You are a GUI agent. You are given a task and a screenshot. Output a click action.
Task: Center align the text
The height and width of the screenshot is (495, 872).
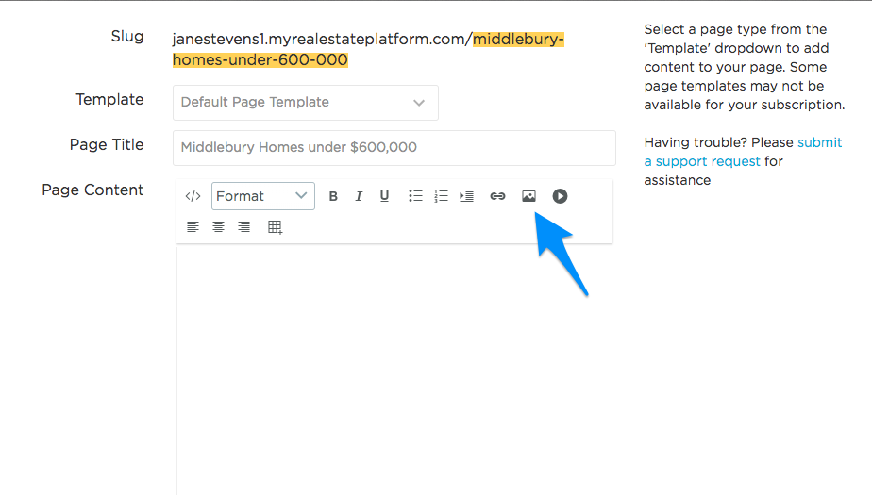[219, 226]
